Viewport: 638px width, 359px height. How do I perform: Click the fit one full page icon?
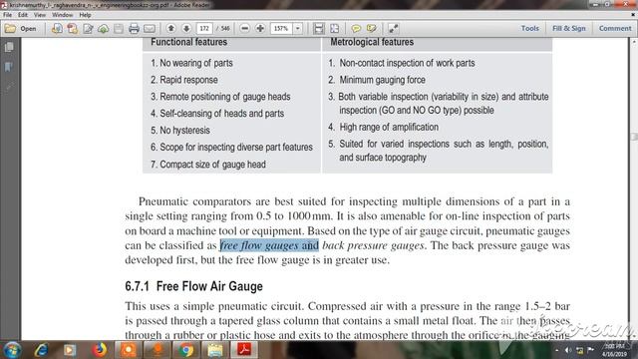(335, 29)
